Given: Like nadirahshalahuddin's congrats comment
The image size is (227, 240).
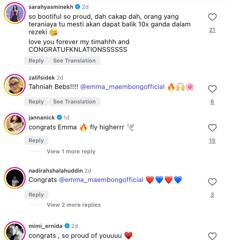Looking at the screenshot, I should pyautogui.click(x=212, y=182).
